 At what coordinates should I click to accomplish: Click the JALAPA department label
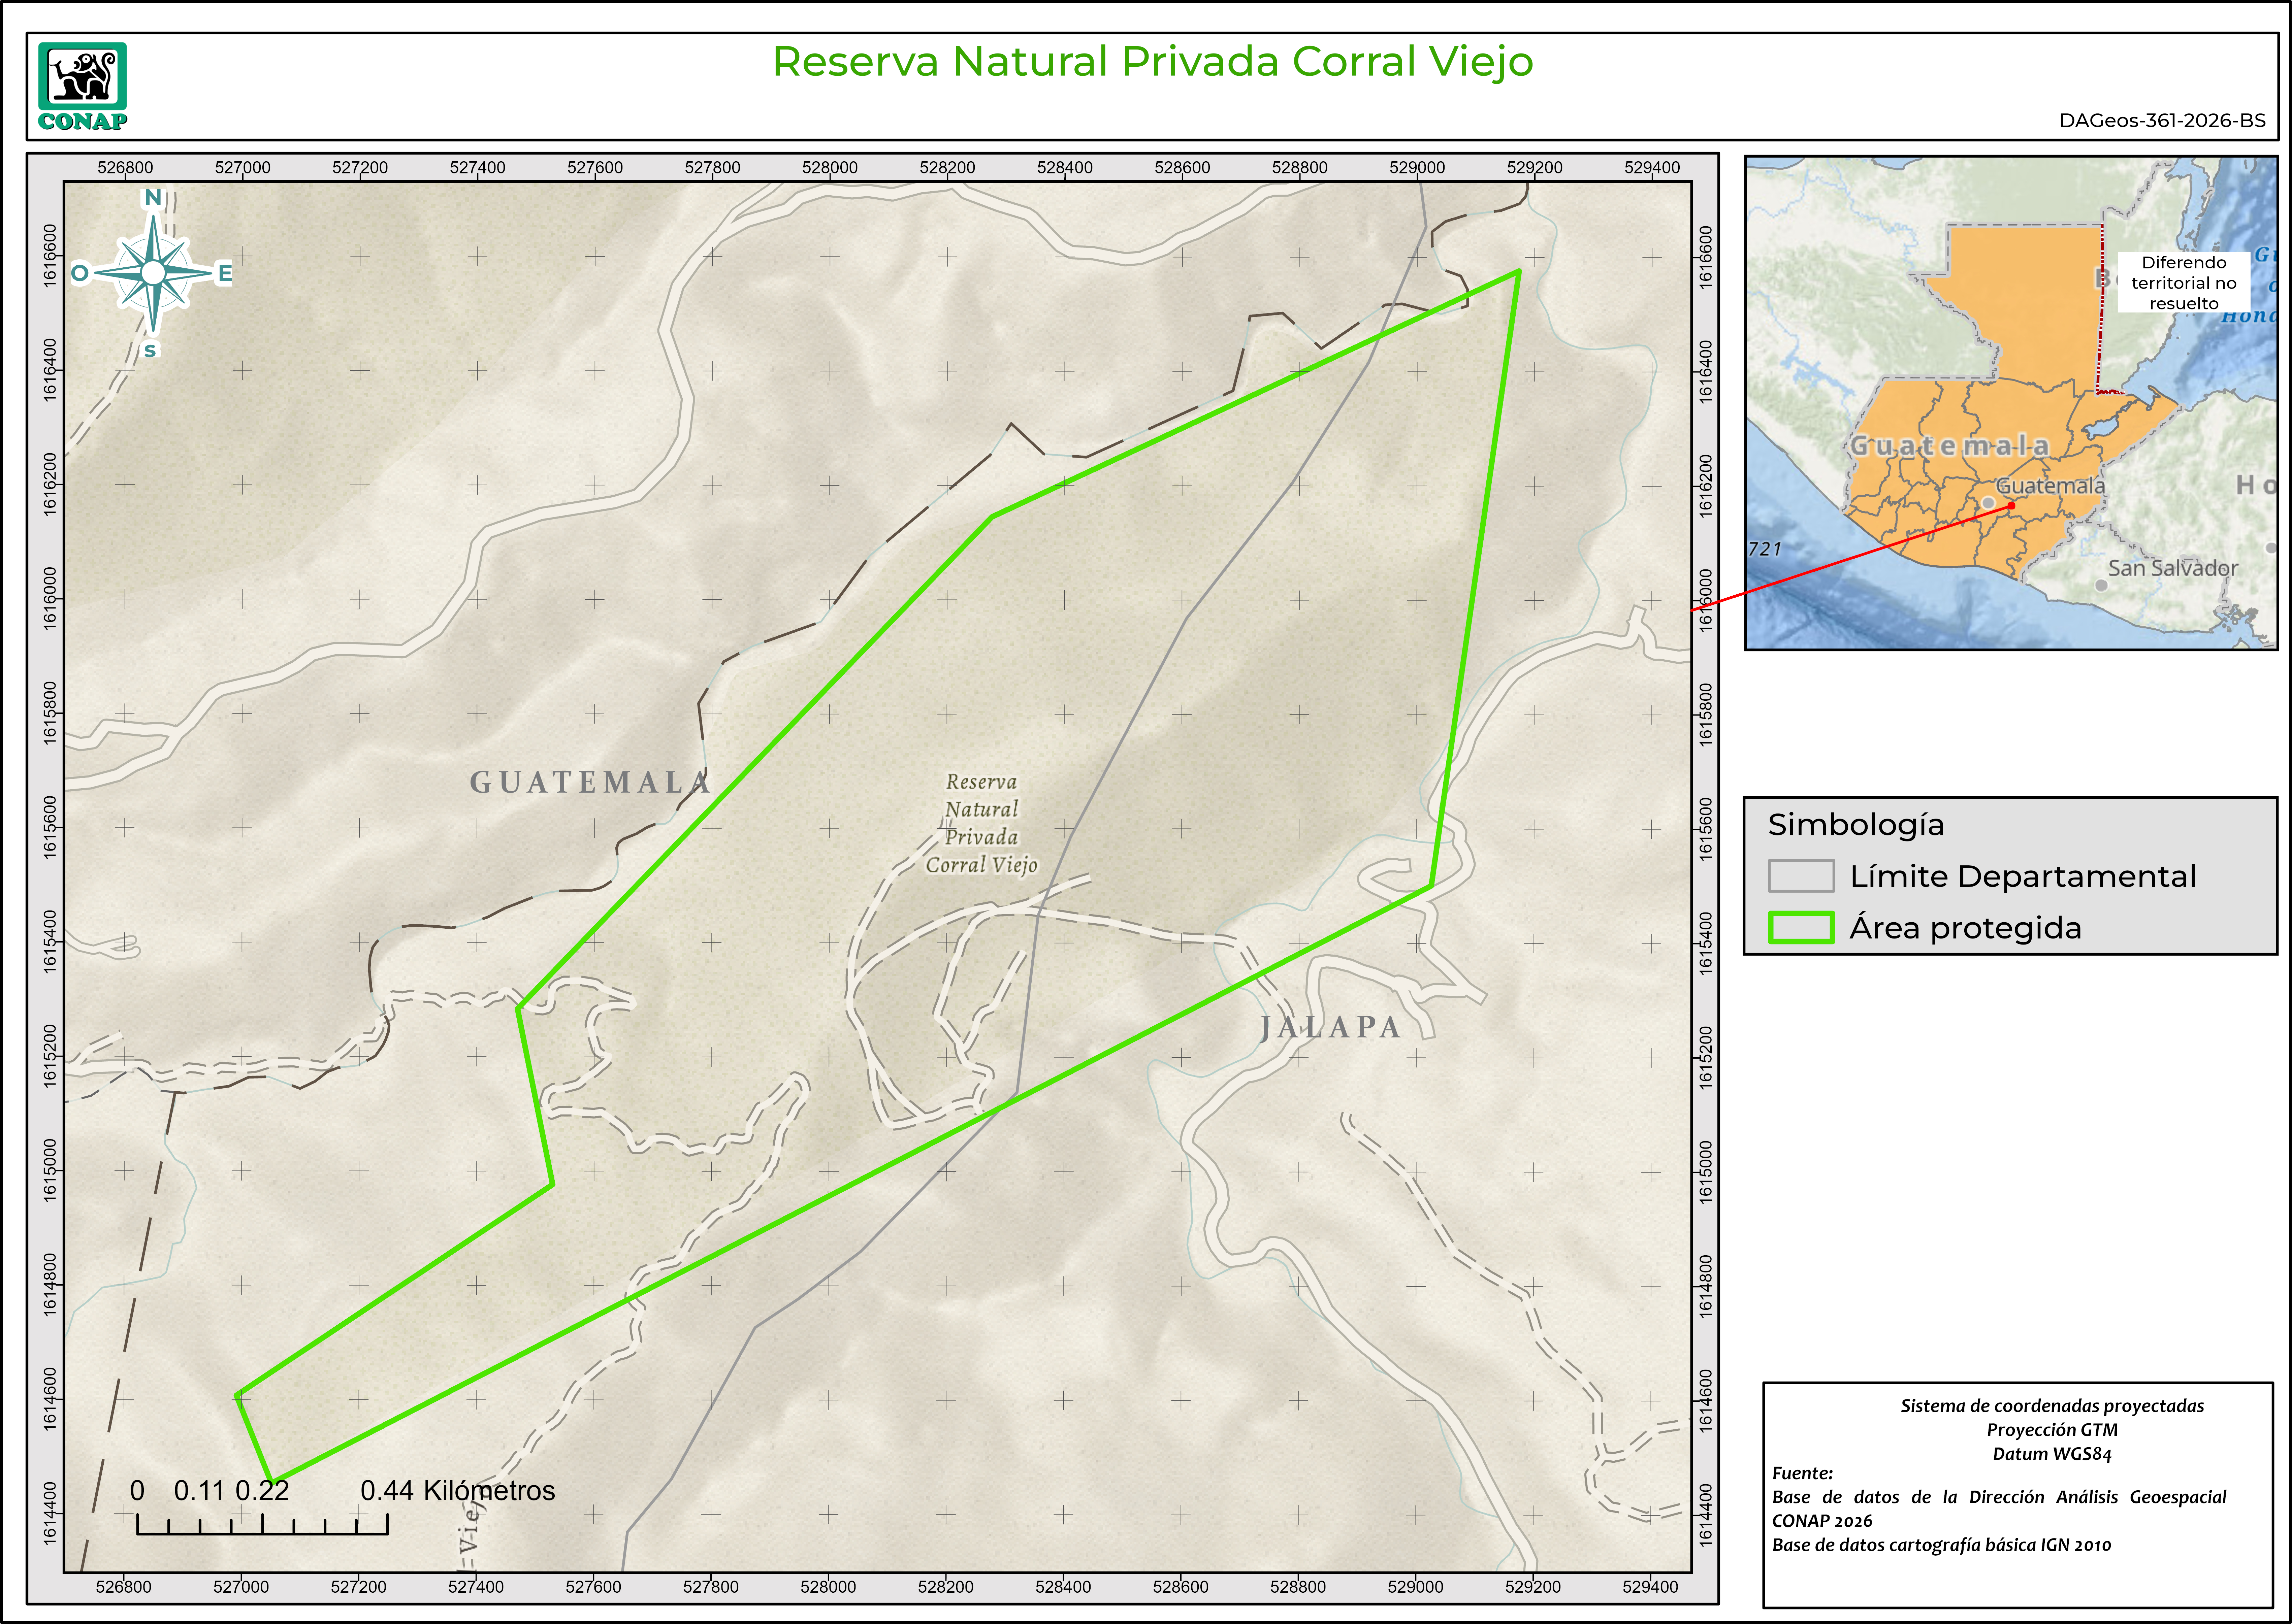coord(1330,1027)
